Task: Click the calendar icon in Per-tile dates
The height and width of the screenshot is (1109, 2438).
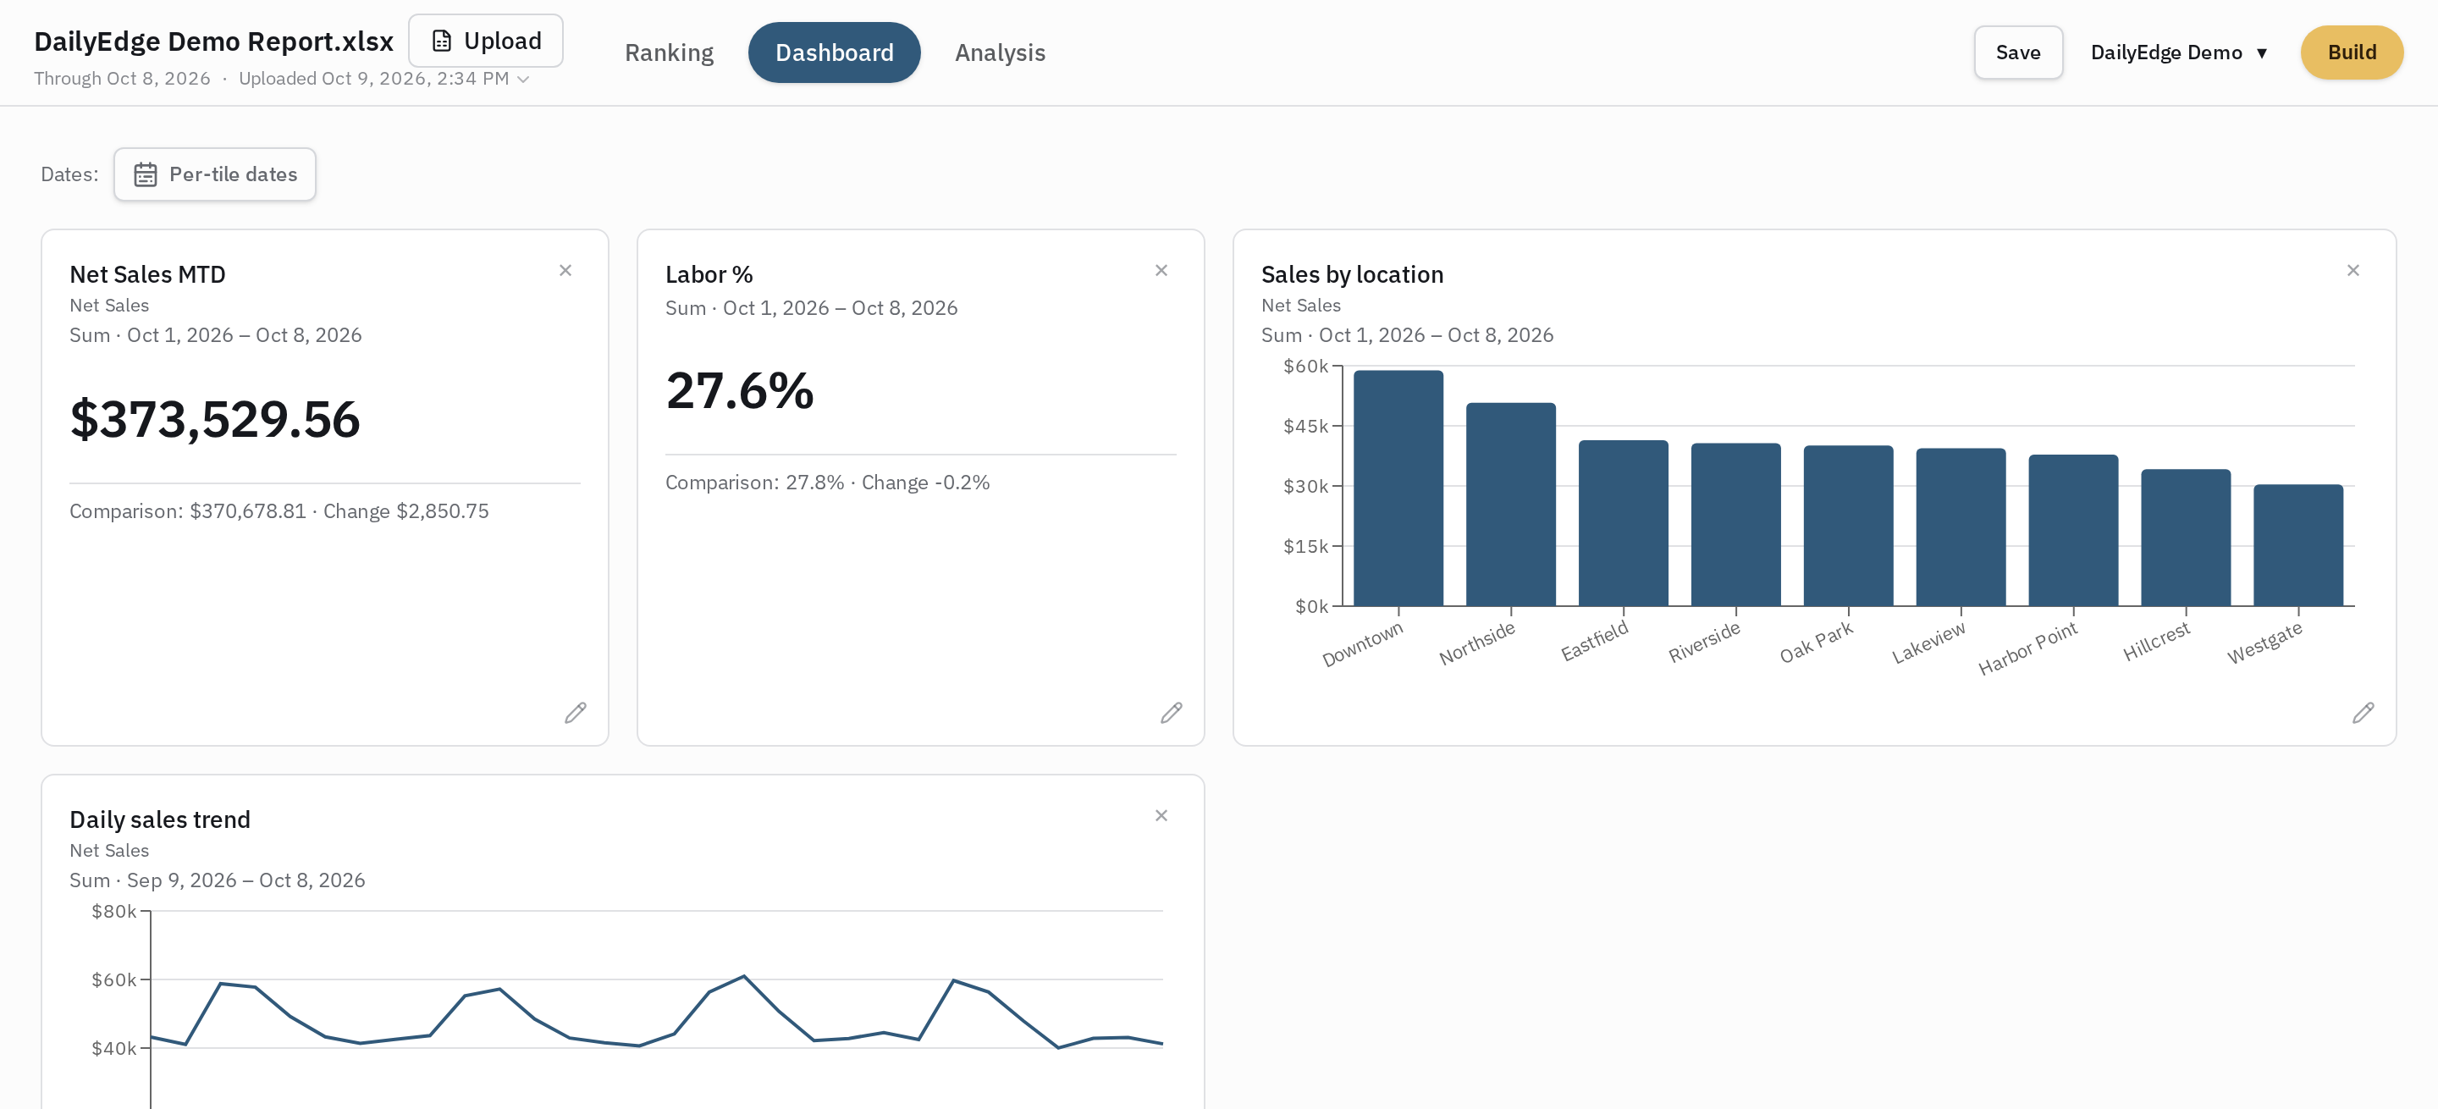Action: [145, 174]
